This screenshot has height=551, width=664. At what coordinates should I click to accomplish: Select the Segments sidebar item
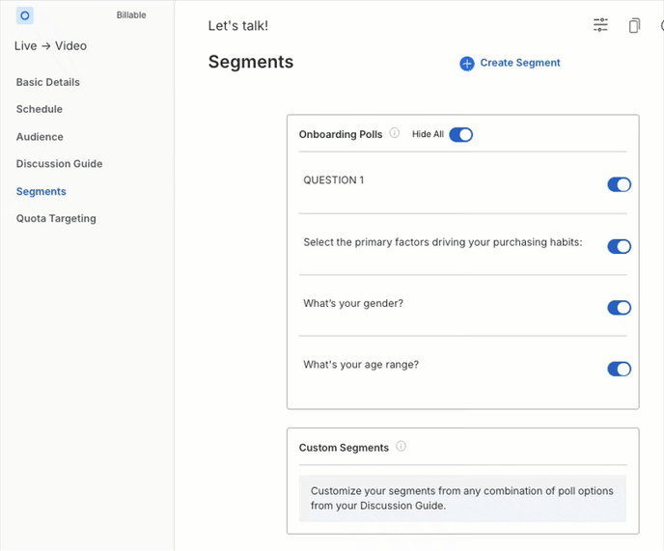(x=41, y=191)
